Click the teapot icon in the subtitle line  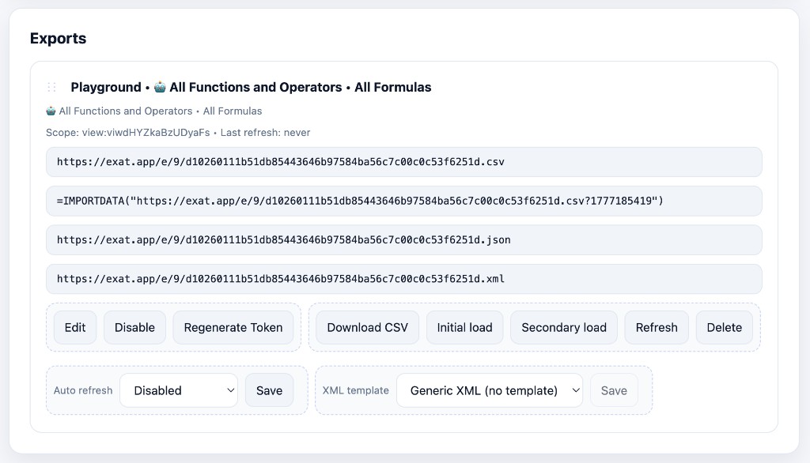click(x=50, y=111)
